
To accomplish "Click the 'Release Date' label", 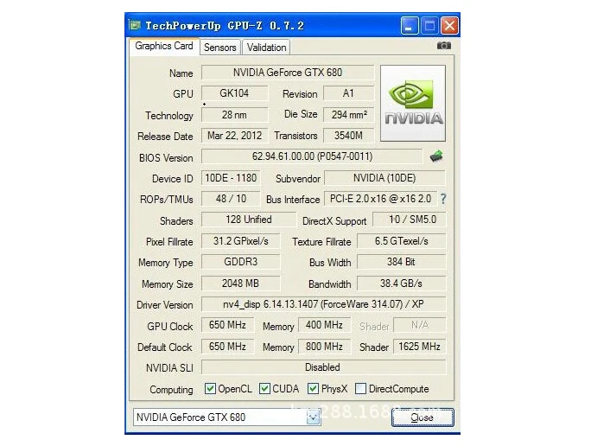I will tap(165, 136).
